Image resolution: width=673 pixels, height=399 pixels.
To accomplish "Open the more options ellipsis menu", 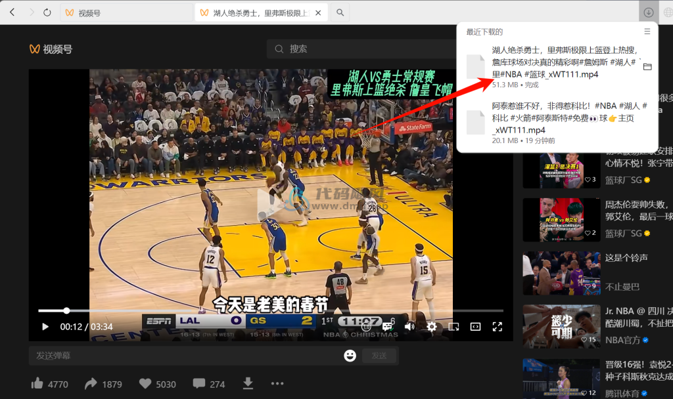I will point(277,383).
